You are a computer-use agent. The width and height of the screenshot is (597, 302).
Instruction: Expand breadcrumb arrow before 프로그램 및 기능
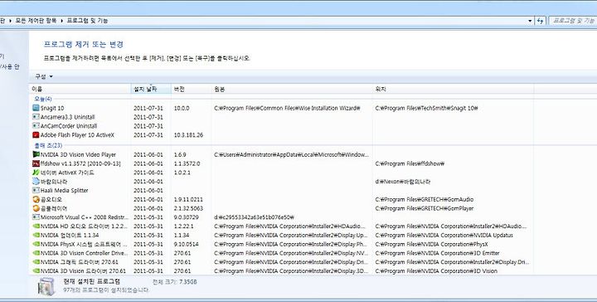(x=61, y=21)
